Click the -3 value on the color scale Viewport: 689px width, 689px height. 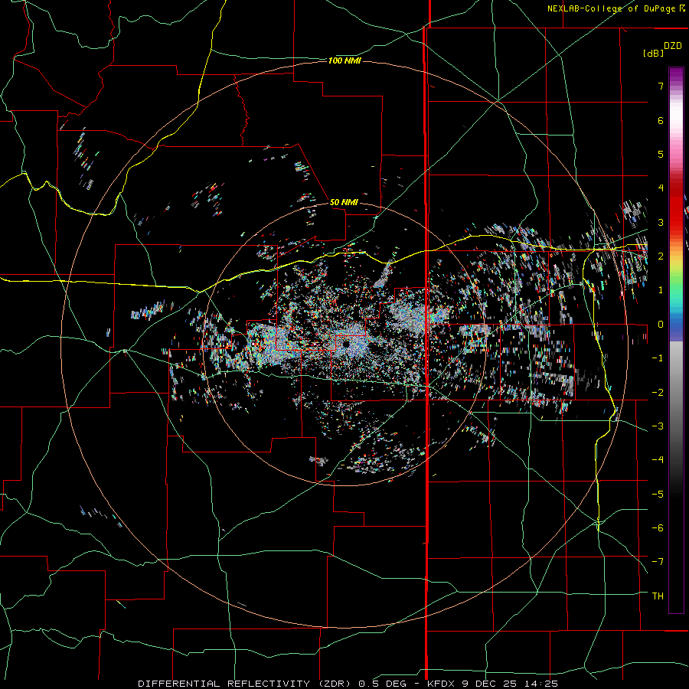[x=658, y=426]
